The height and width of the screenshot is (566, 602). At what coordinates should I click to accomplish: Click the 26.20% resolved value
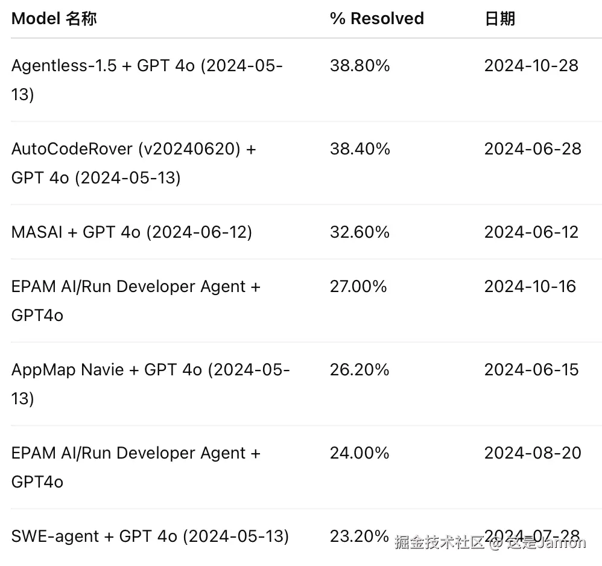360,370
